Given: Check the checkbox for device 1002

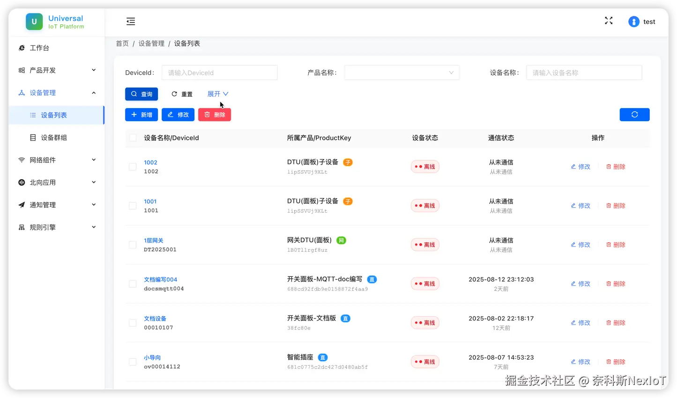Looking at the screenshot, I should pyautogui.click(x=133, y=166).
